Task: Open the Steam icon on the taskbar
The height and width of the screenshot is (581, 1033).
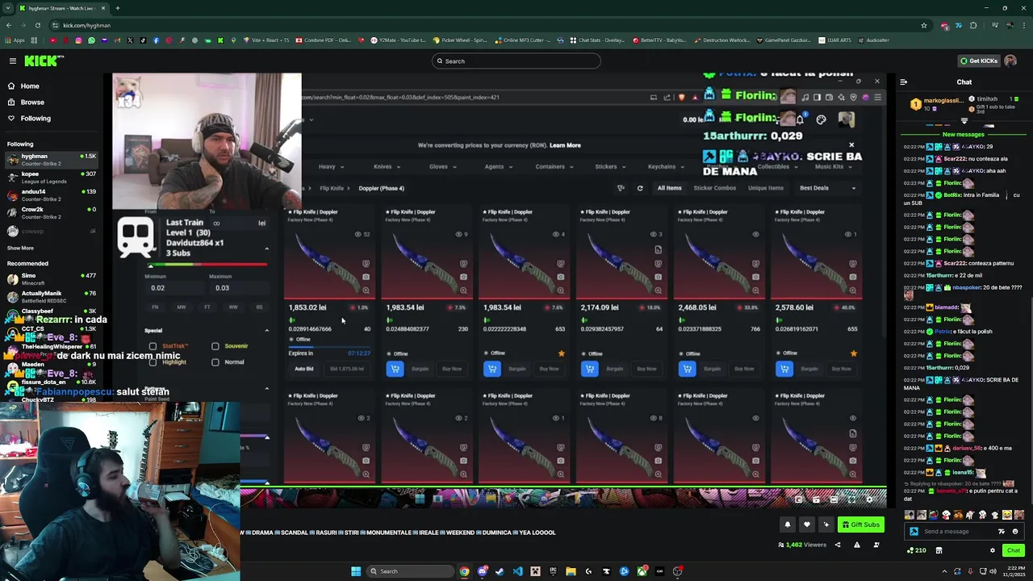Action: point(500,571)
